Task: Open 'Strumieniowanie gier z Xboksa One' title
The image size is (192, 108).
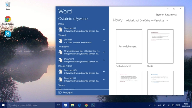Action: [x=82, y=51]
